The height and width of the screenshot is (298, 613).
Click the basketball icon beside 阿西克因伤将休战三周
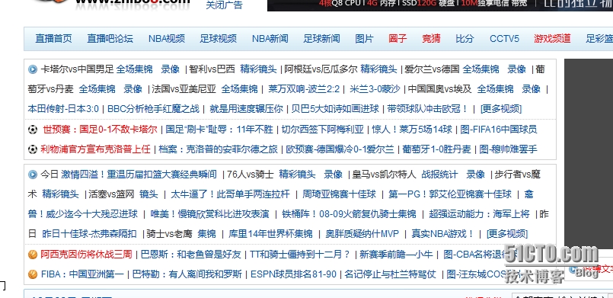tap(33, 255)
